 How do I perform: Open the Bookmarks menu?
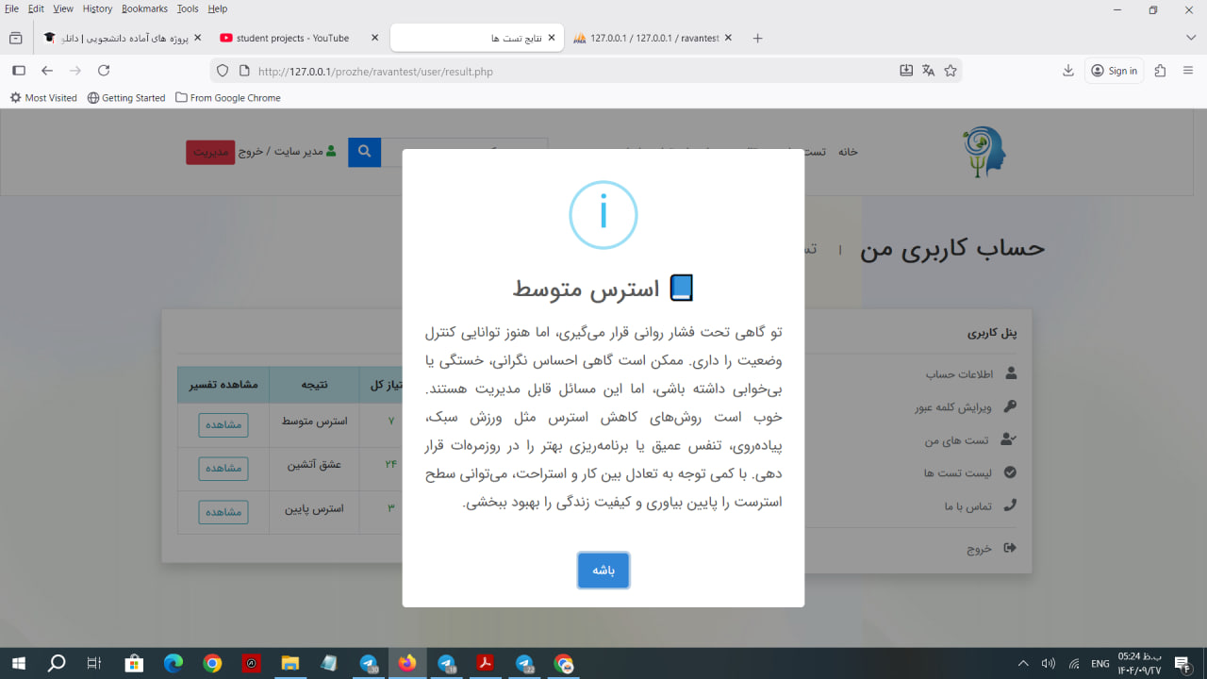144,8
